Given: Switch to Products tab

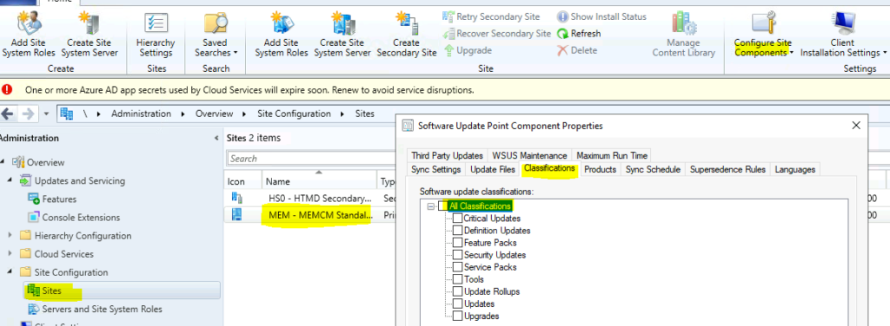Looking at the screenshot, I should pos(601,169).
